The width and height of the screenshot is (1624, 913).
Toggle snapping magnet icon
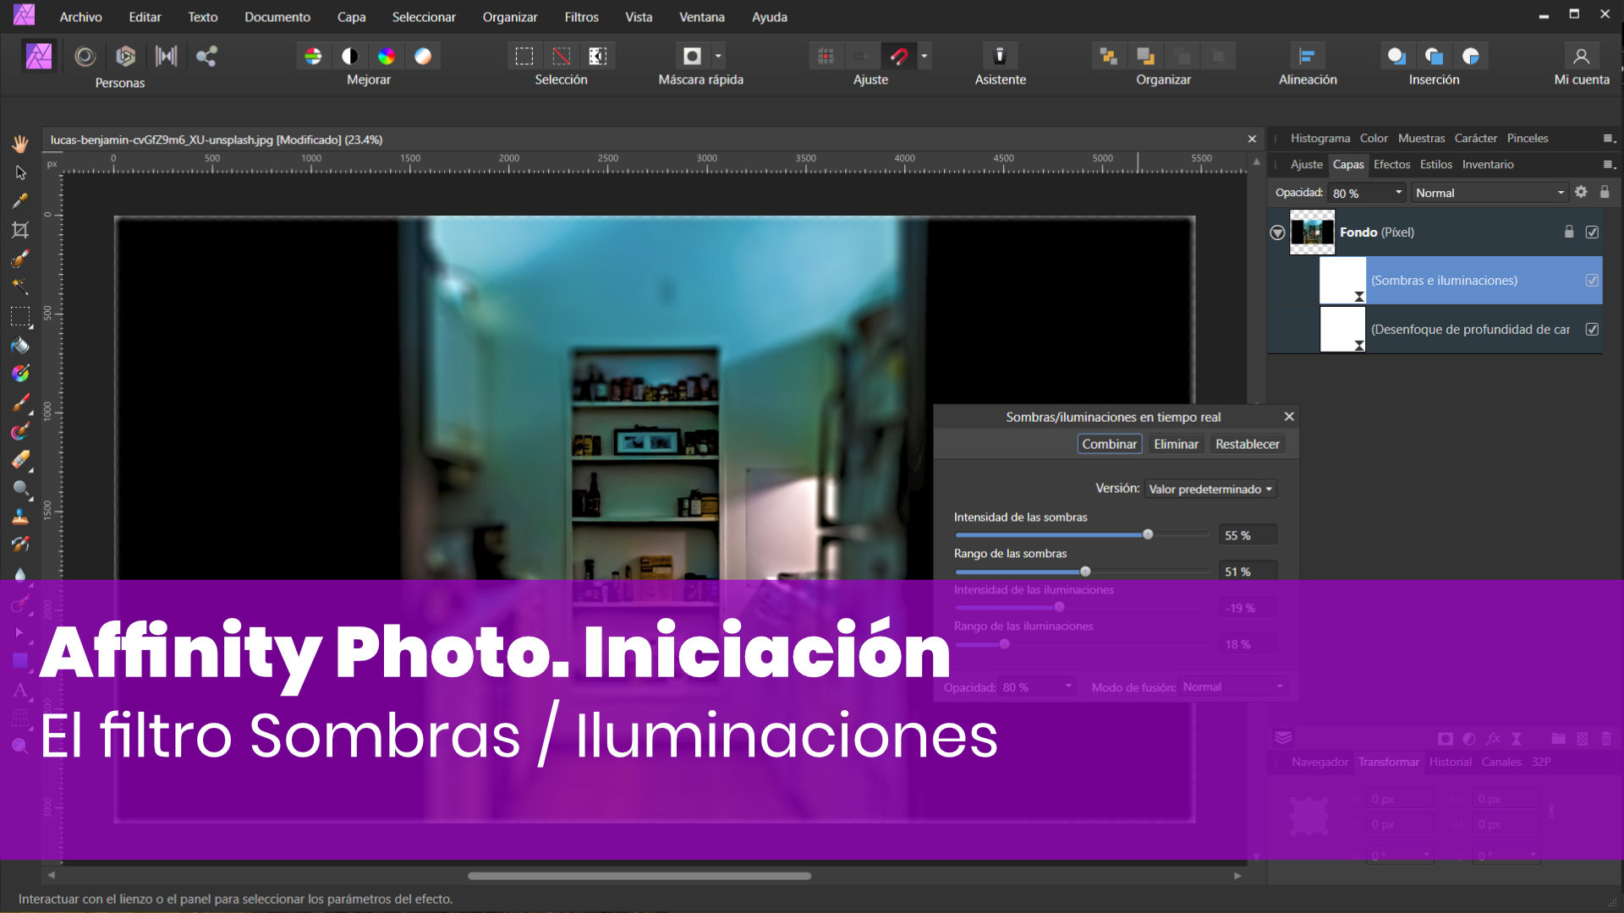899,56
